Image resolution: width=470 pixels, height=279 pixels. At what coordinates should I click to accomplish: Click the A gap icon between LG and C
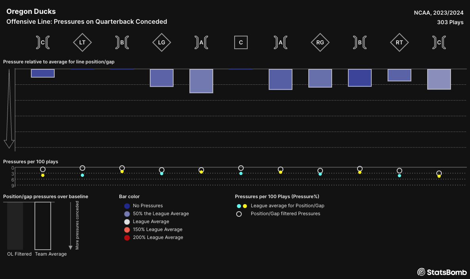[x=201, y=42]
